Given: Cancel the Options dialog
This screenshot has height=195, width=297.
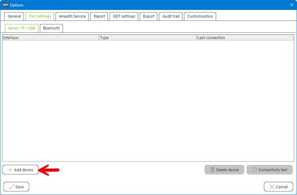Looking at the screenshot, I should 279,187.
